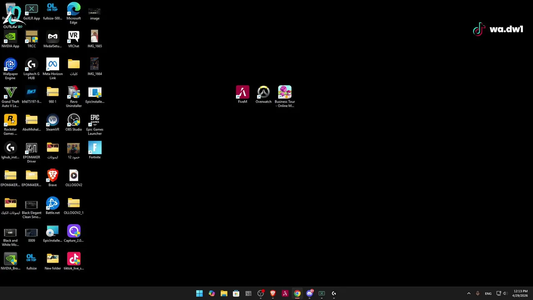This screenshot has width=533, height=300.
Task: Select the NVIDIA_Bro file icon
Action: click(x=10, y=262)
